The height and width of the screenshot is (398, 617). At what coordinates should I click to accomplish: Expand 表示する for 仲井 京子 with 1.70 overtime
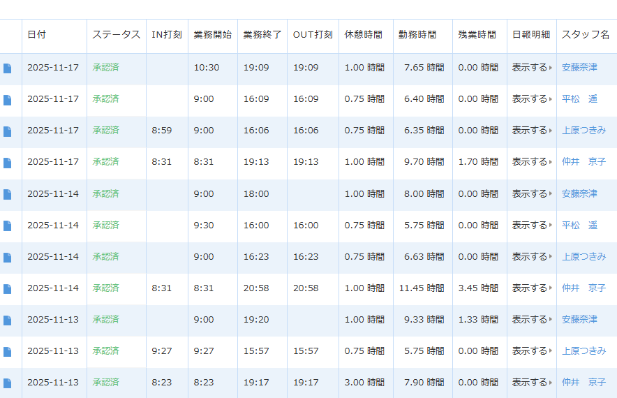click(x=531, y=162)
